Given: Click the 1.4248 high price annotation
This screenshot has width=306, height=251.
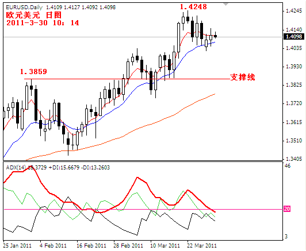Looking at the screenshot, I should 193,7.
